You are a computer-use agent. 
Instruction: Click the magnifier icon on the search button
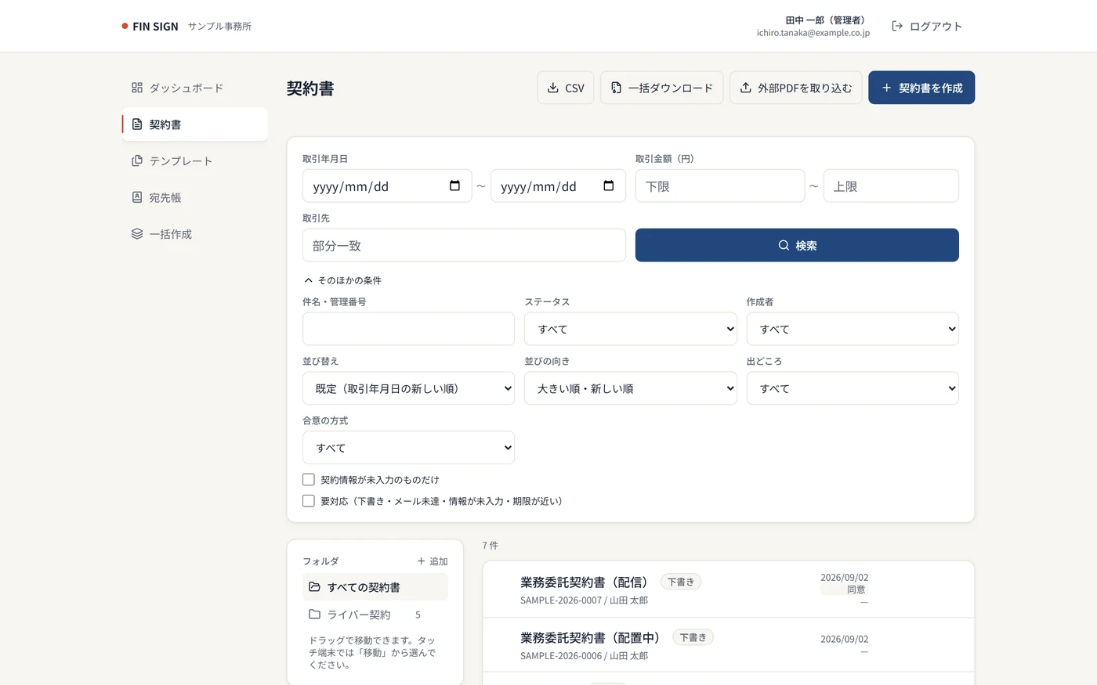point(784,245)
